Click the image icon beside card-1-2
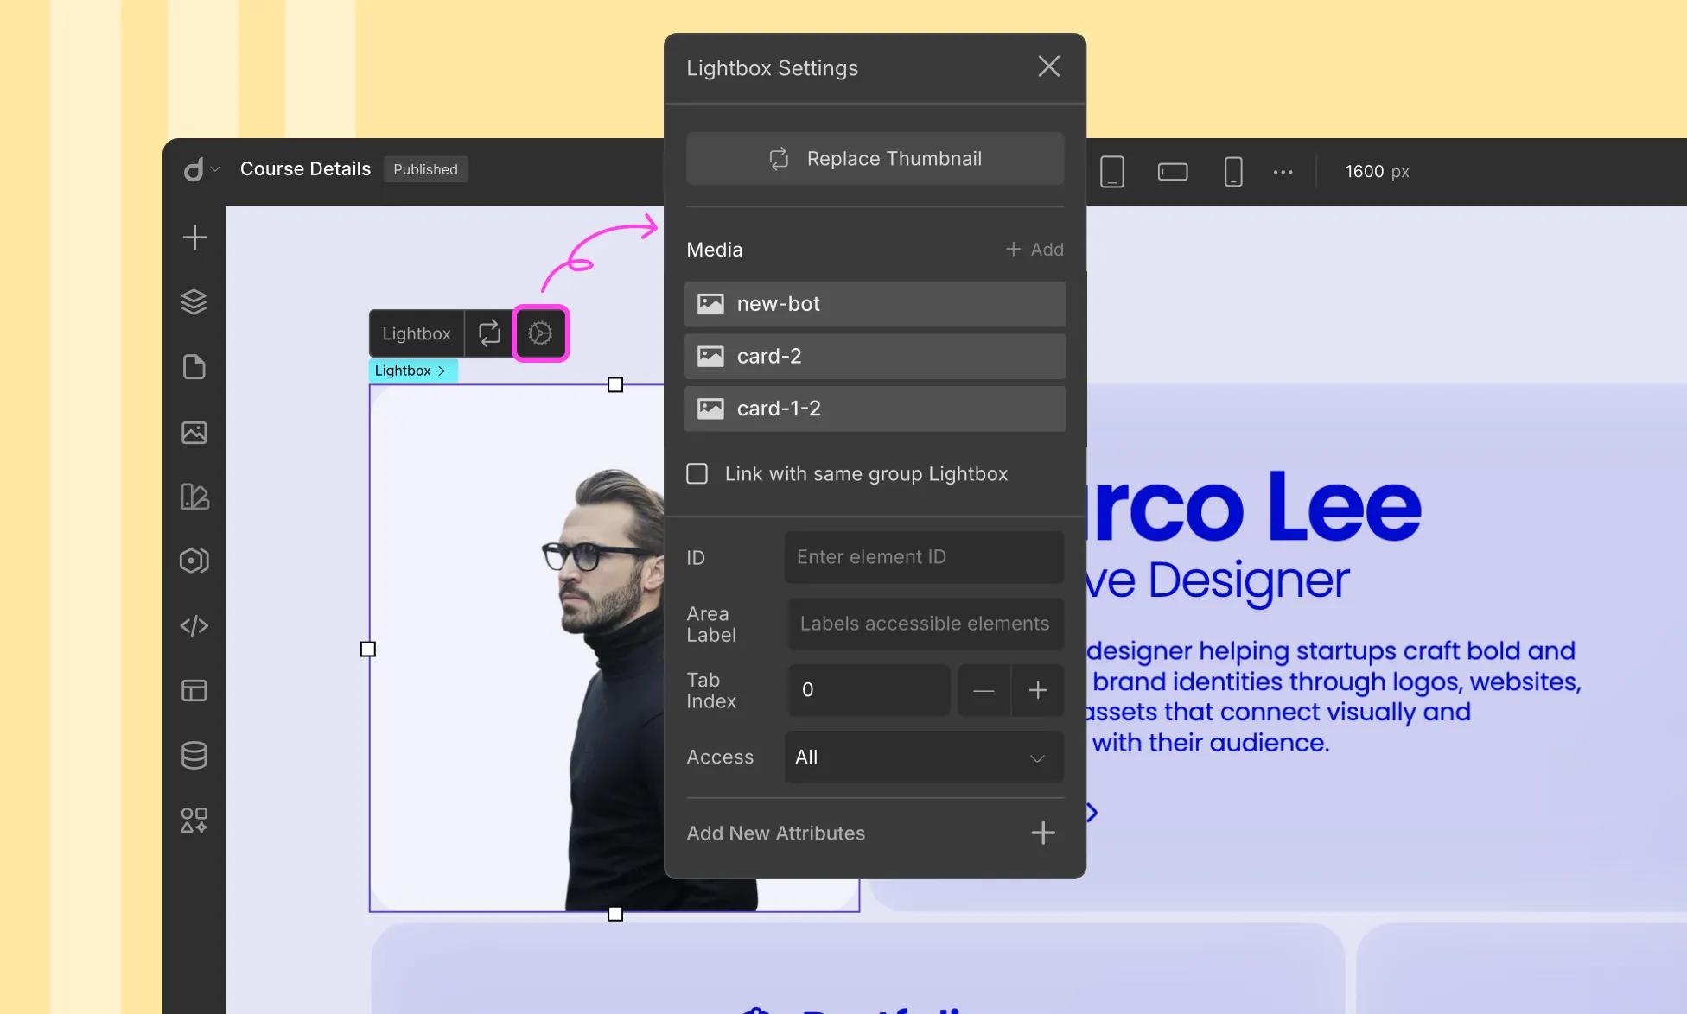The width and height of the screenshot is (1687, 1014). [710, 409]
